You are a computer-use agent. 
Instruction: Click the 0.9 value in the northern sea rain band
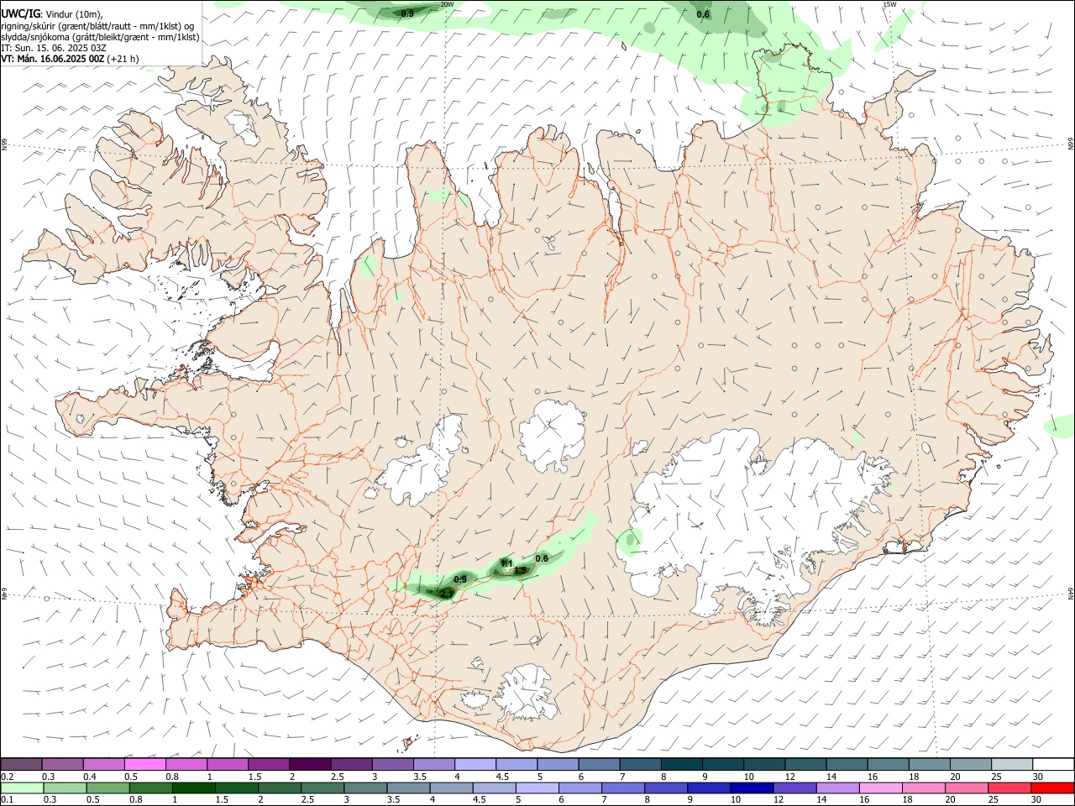(407, 13)
